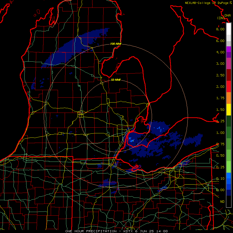Choose the darkest green 1.25 legend swatch
Screen dimensions: 233x233
click(x=229, y=121)
